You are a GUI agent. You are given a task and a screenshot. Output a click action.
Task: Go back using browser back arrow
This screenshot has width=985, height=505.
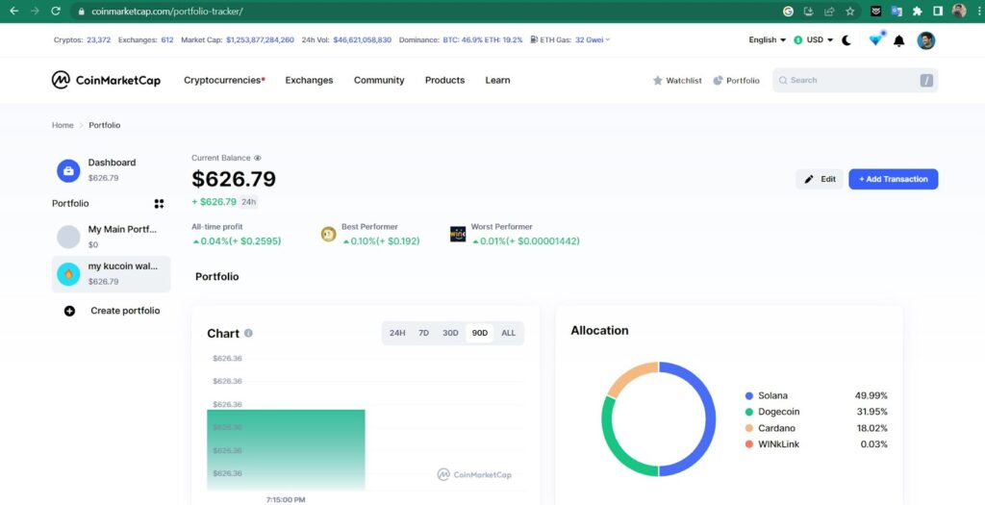coord(13,11)
